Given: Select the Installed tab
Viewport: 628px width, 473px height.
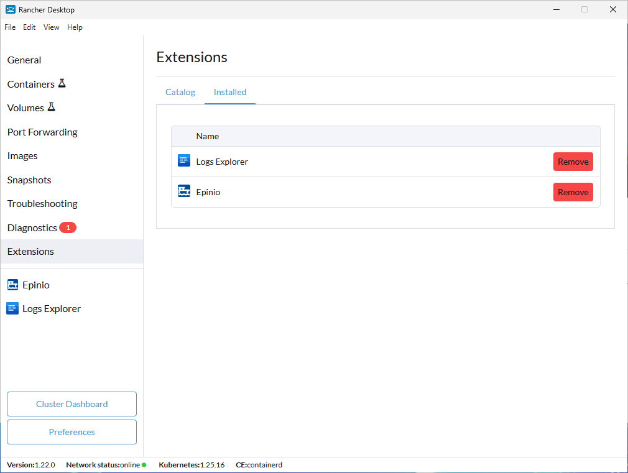Looking at the screenshot, I should [230, 92].
